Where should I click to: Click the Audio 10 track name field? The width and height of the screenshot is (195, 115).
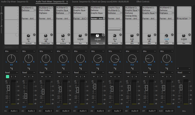(169, 111)
